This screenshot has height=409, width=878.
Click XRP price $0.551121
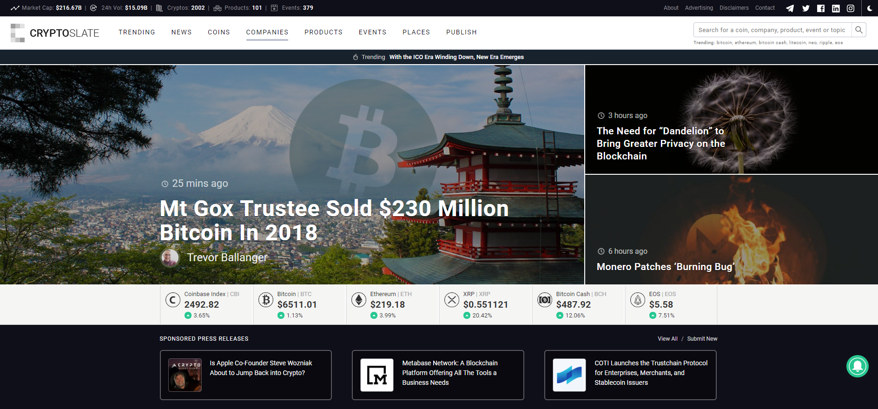(486, 304)
